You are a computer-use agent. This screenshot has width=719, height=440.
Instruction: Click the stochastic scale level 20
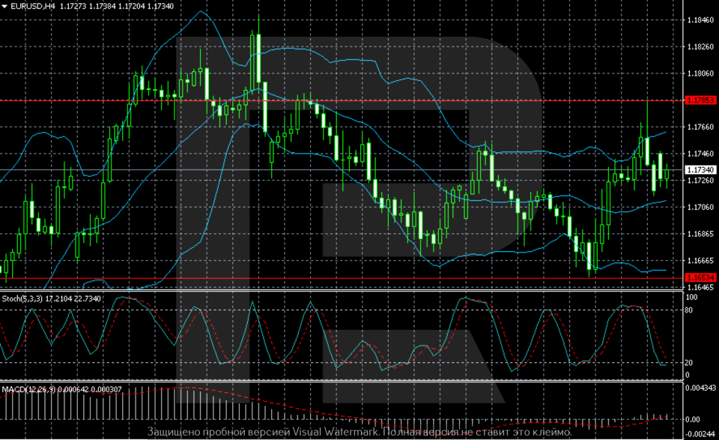pyautogui.click(x=689, y=363)
